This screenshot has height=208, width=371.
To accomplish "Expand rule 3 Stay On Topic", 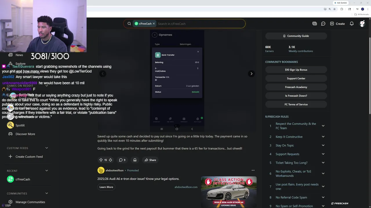I will 323,145.
